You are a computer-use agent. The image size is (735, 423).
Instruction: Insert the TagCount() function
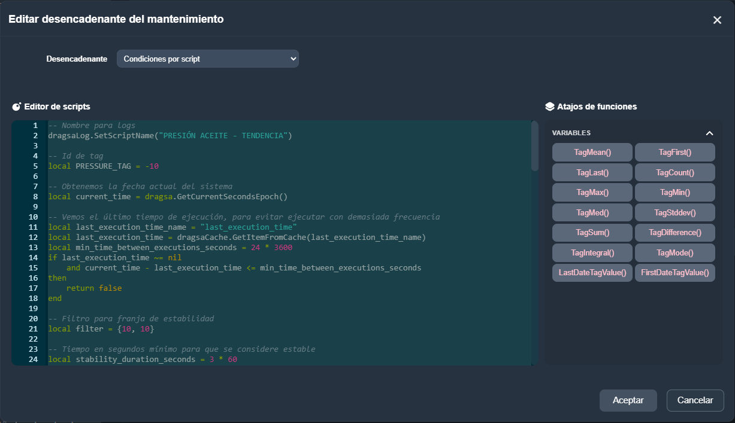(674, 172)
